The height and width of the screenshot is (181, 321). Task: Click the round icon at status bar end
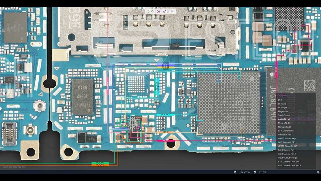(x=318, y=172)
